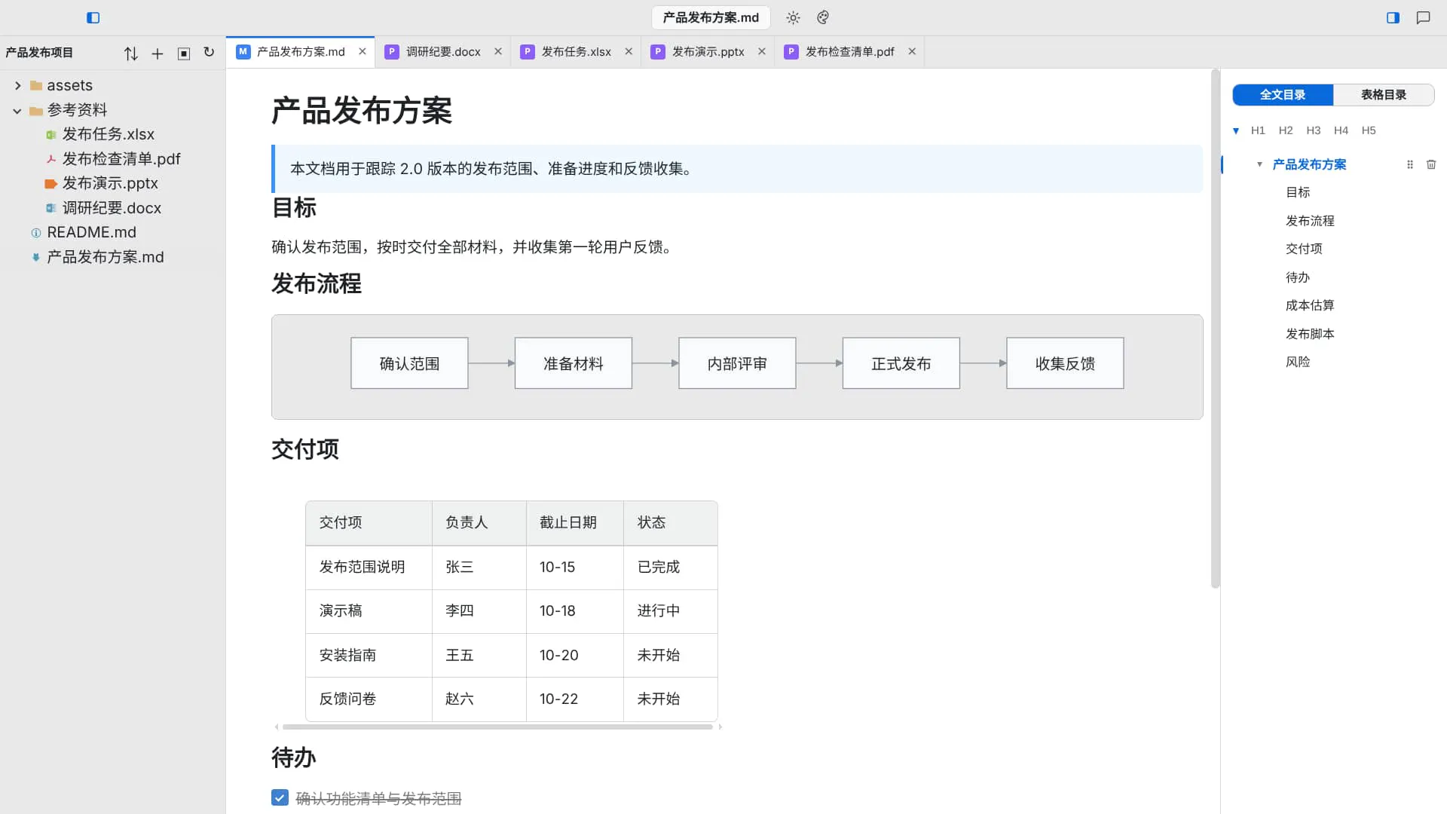Open the comments chat icon

(x=1423, y=17)
